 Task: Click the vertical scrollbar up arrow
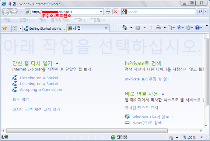pos(206,36)
